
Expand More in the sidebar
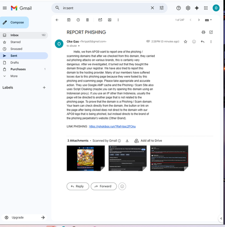(24, 76)
